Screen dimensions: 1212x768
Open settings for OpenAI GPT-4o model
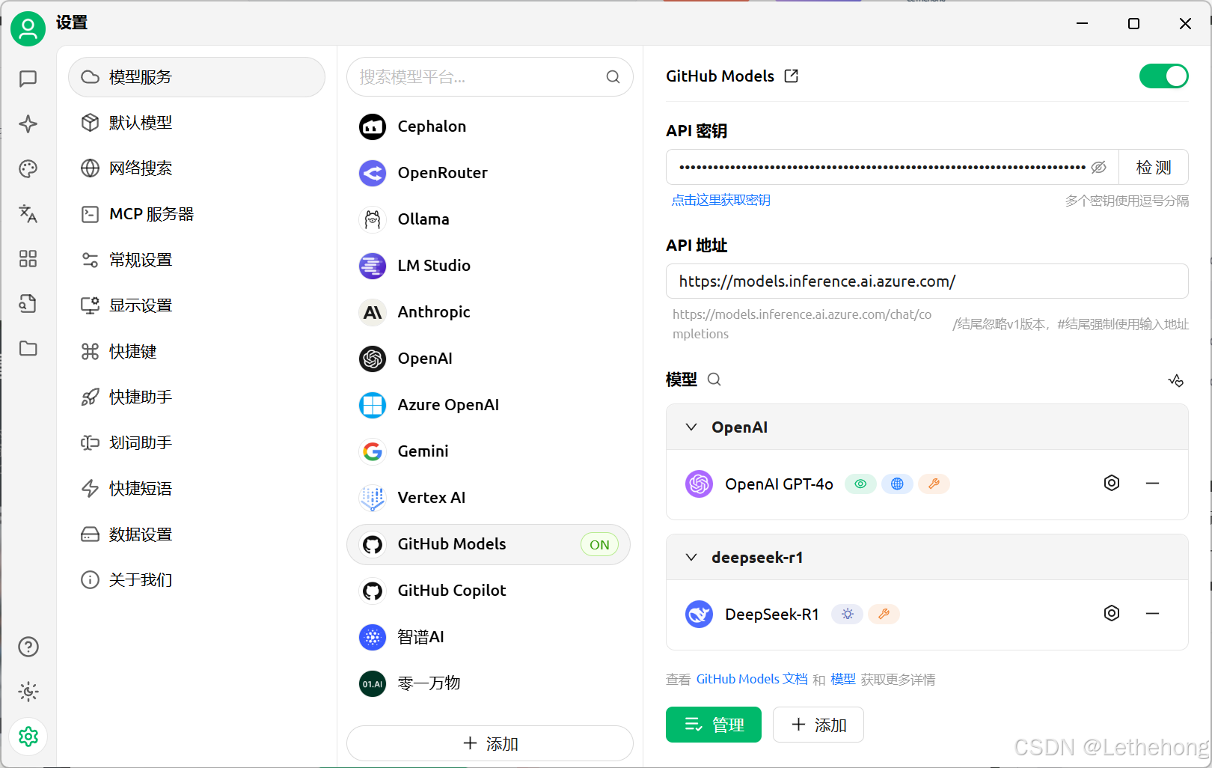coord(1112,483)
